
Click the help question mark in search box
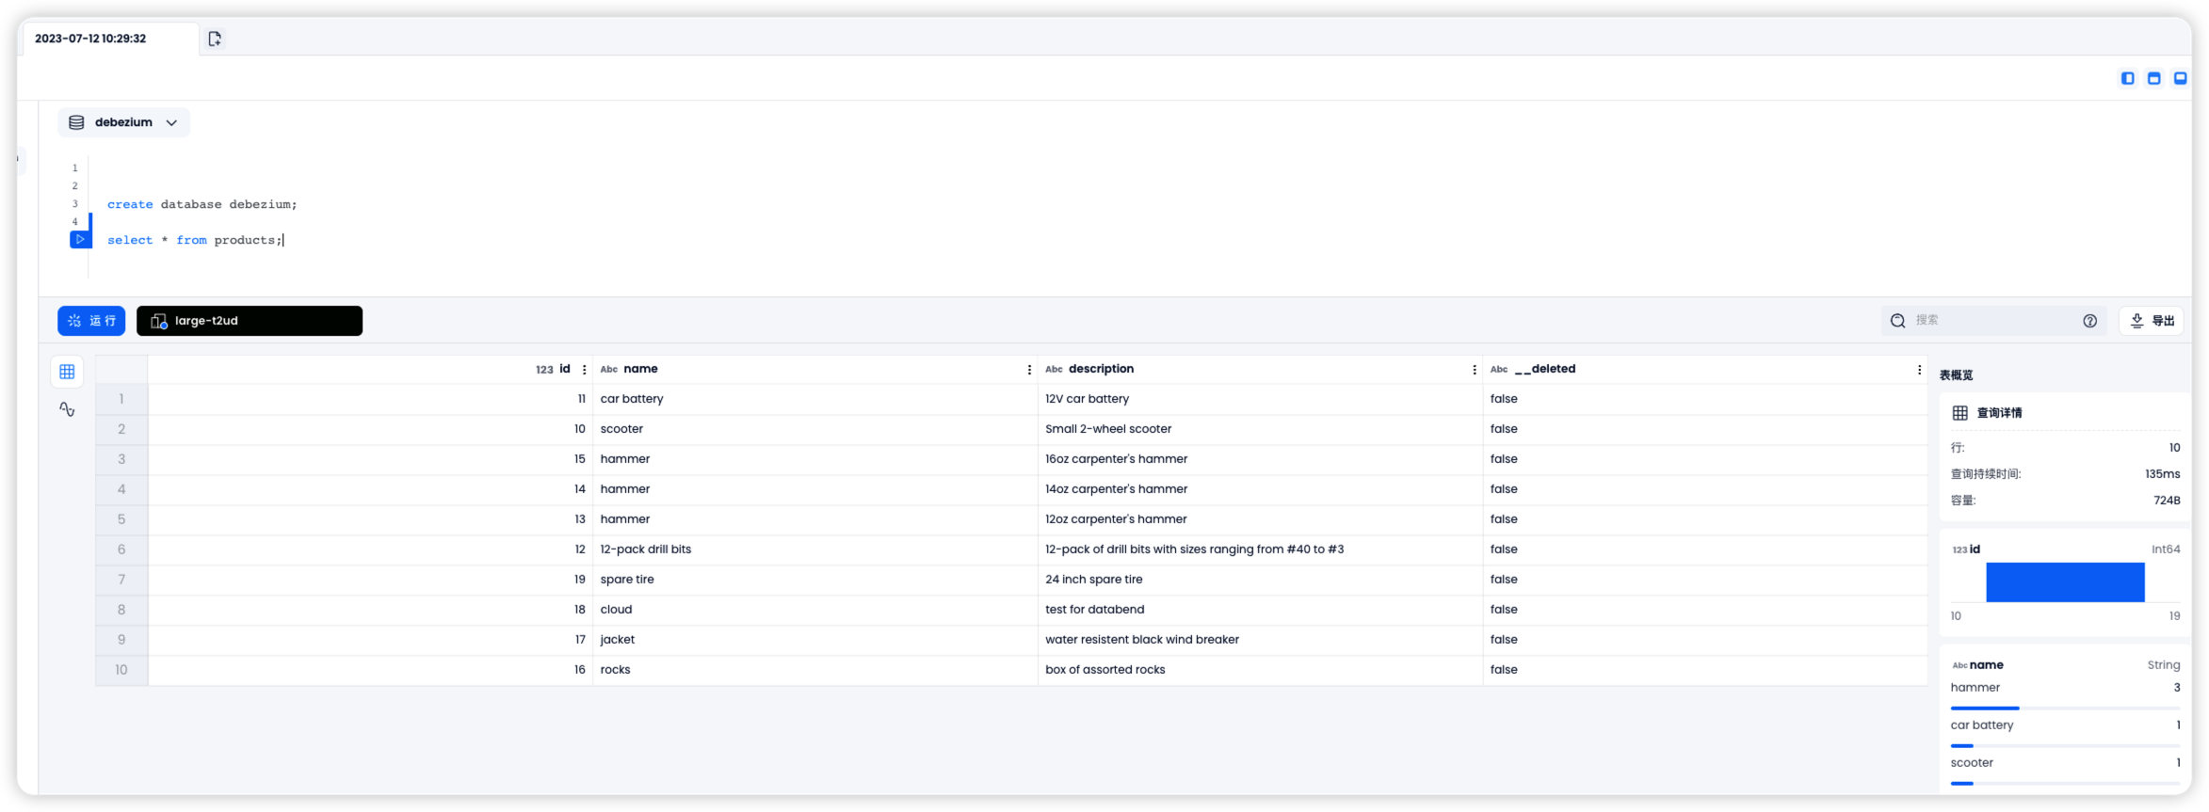2089,321
